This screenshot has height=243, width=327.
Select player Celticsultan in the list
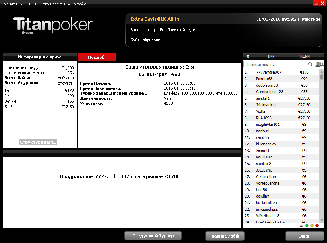point(281,177)
